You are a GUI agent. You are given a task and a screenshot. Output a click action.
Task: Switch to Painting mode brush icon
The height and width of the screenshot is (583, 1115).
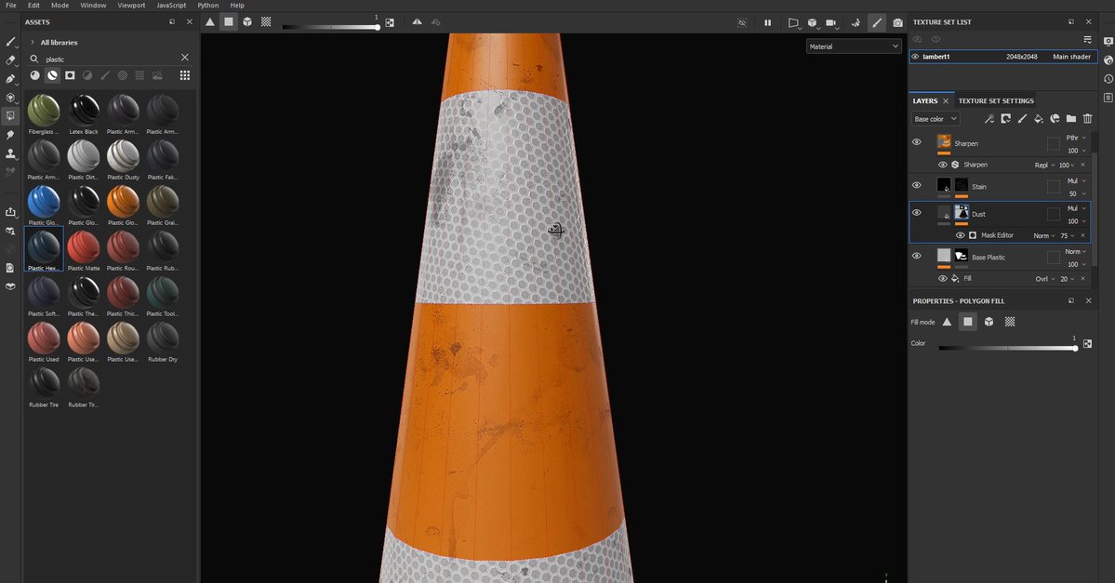click(877, 22)
